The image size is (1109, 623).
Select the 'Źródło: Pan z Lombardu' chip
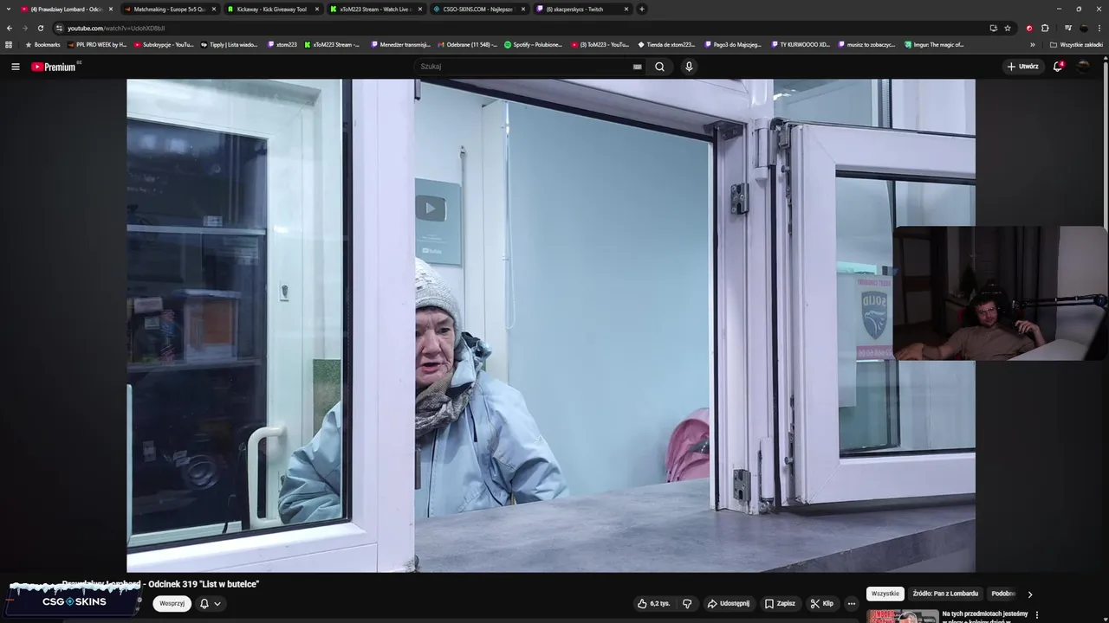(945, 594)
